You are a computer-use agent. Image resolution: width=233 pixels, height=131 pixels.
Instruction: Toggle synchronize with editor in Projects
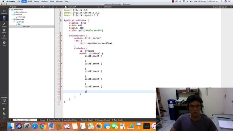coord(47,7)
